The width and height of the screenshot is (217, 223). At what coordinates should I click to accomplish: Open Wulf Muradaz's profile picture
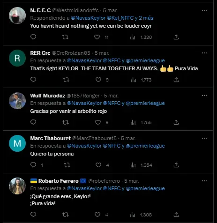(x=17, y=101)
